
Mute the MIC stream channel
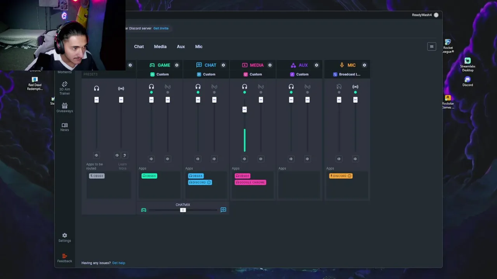(355, 158)
